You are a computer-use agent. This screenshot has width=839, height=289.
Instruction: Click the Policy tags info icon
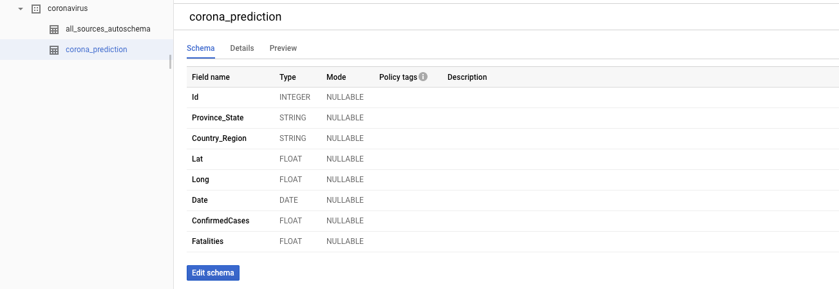(x=423, y=77)
